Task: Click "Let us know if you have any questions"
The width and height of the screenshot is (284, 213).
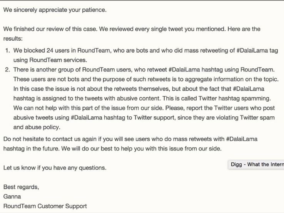Action: click(x=55, y=168)
